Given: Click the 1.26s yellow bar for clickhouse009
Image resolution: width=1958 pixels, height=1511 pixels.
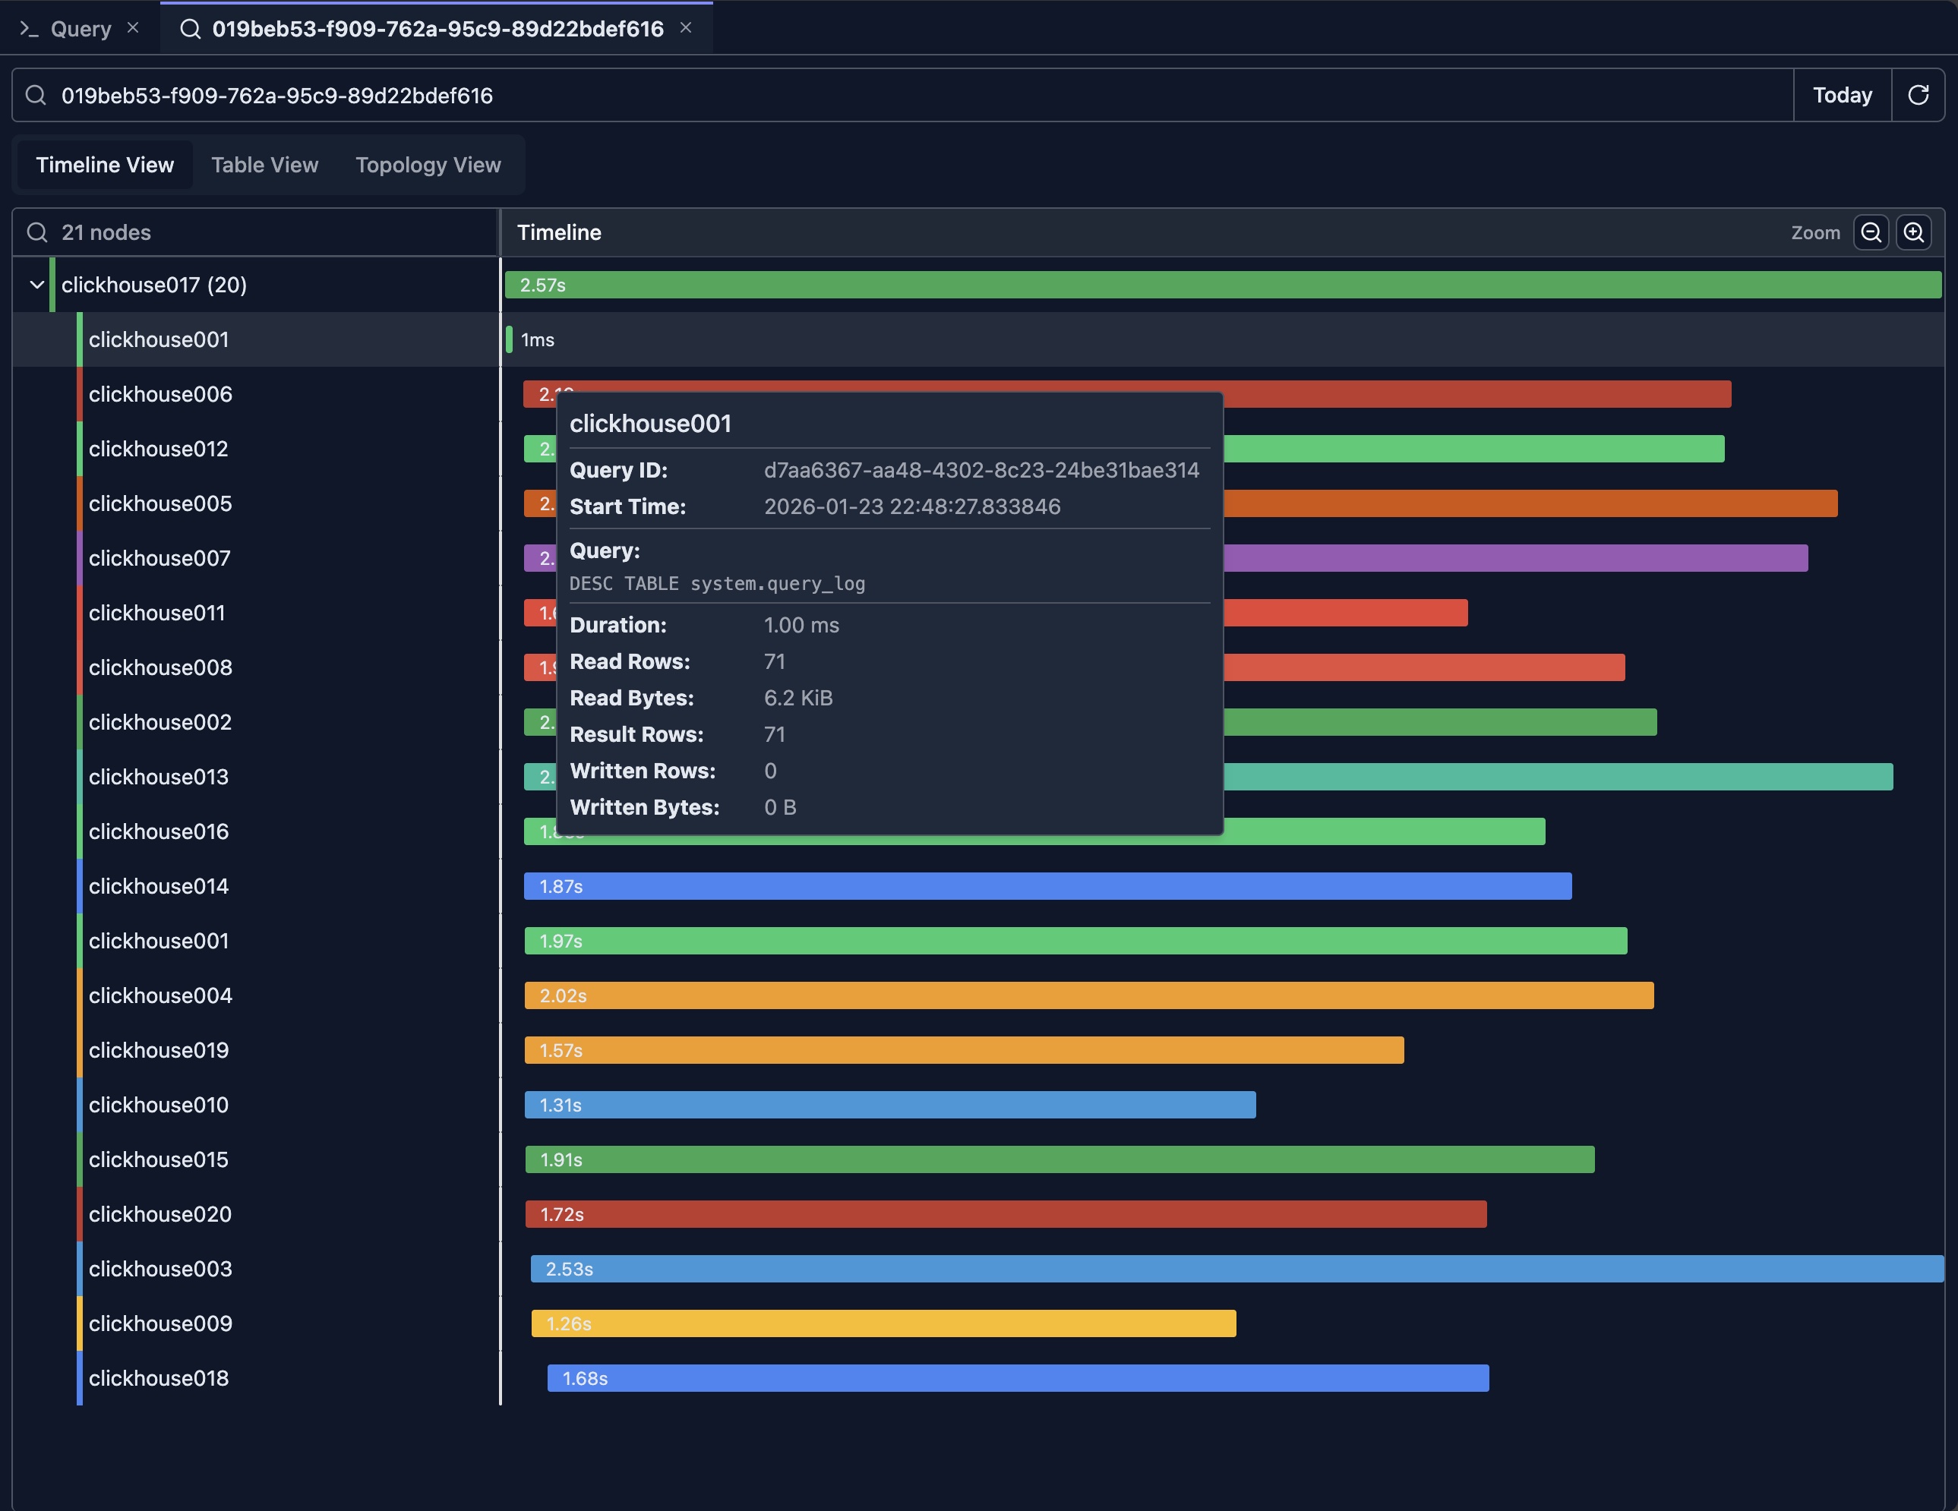Looking at the screenshot, I should [x=883, y=1323].
